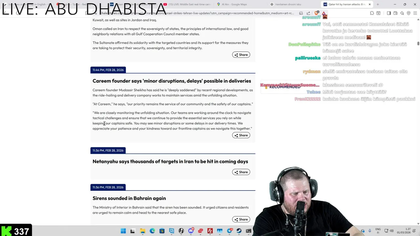Share the Careem founder article

coord(241,135)
